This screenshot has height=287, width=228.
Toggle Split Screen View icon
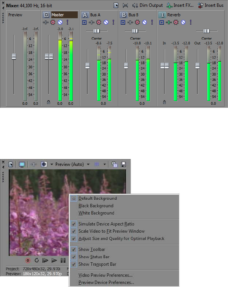pyautogui.click(x=44, y=164)
